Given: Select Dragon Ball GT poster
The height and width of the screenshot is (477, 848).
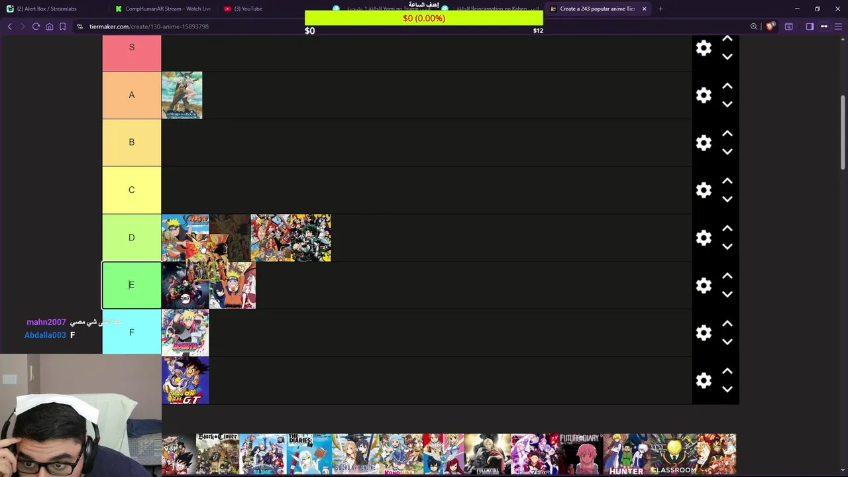Looking at the screenshot, I should [185, 380].
